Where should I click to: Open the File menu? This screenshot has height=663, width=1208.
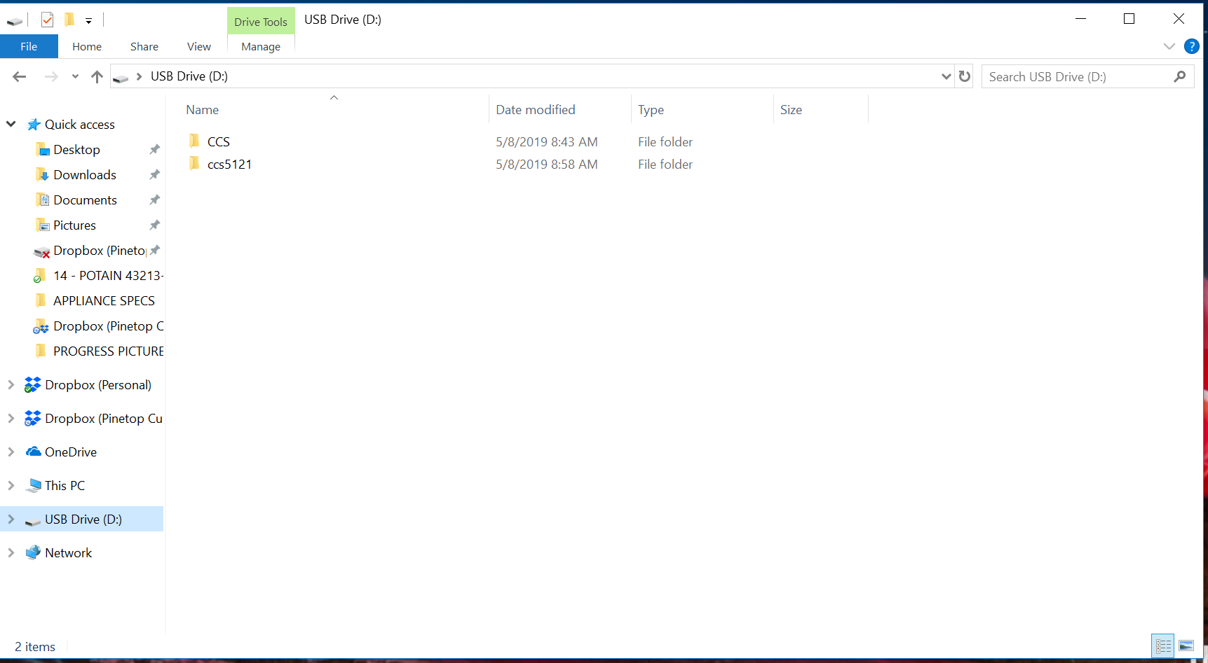click(29, 46)
